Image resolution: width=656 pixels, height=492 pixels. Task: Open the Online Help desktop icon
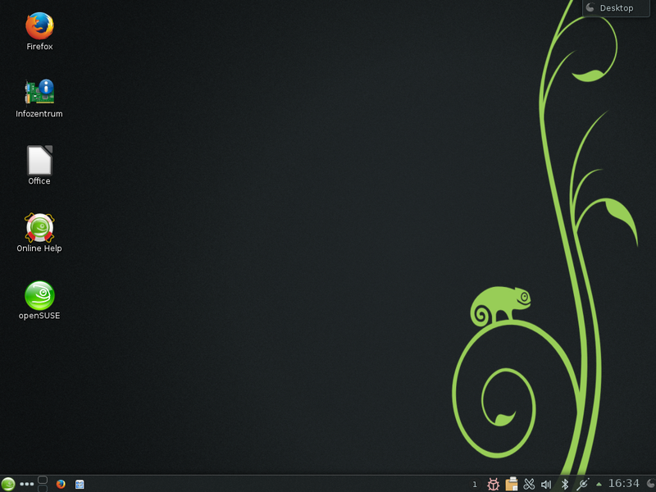39,228
